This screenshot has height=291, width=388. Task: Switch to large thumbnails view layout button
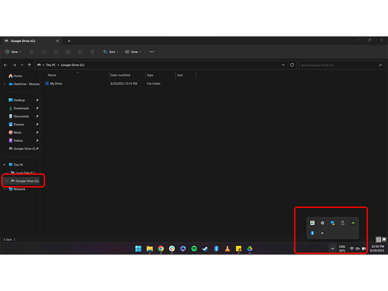pyautogui.click(x=384, y=239)
